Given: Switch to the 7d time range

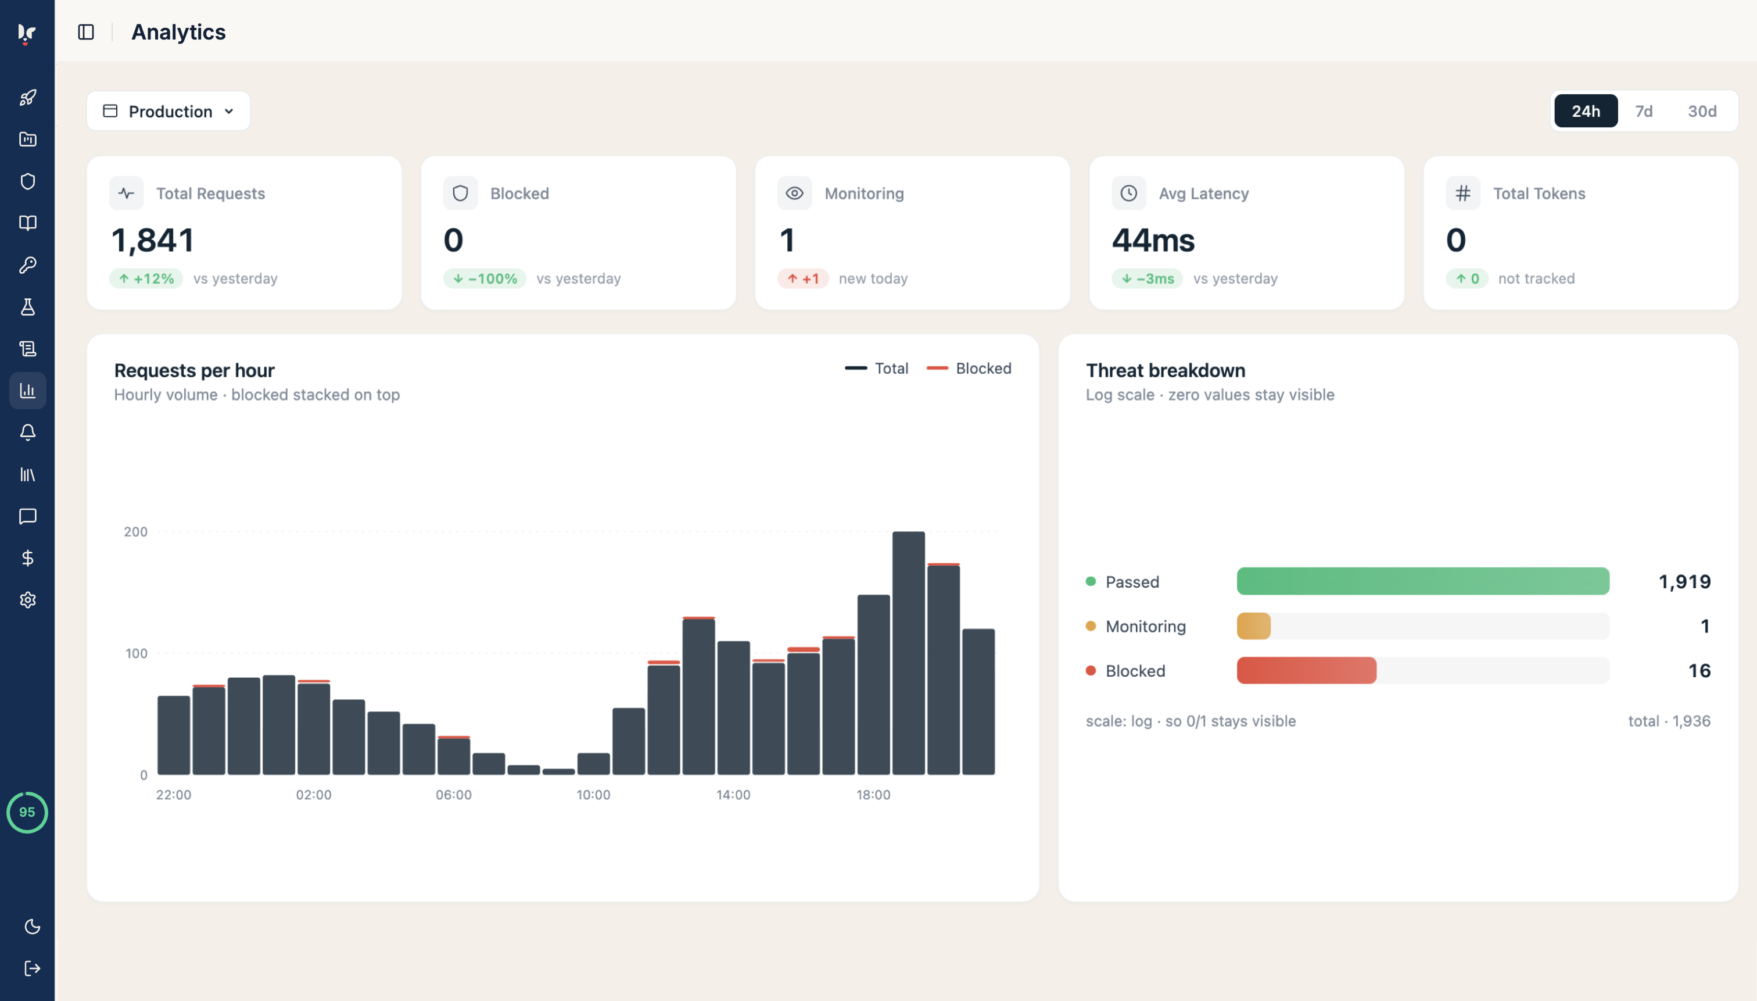Looking at the screenshot, I should pos(1644,110).
